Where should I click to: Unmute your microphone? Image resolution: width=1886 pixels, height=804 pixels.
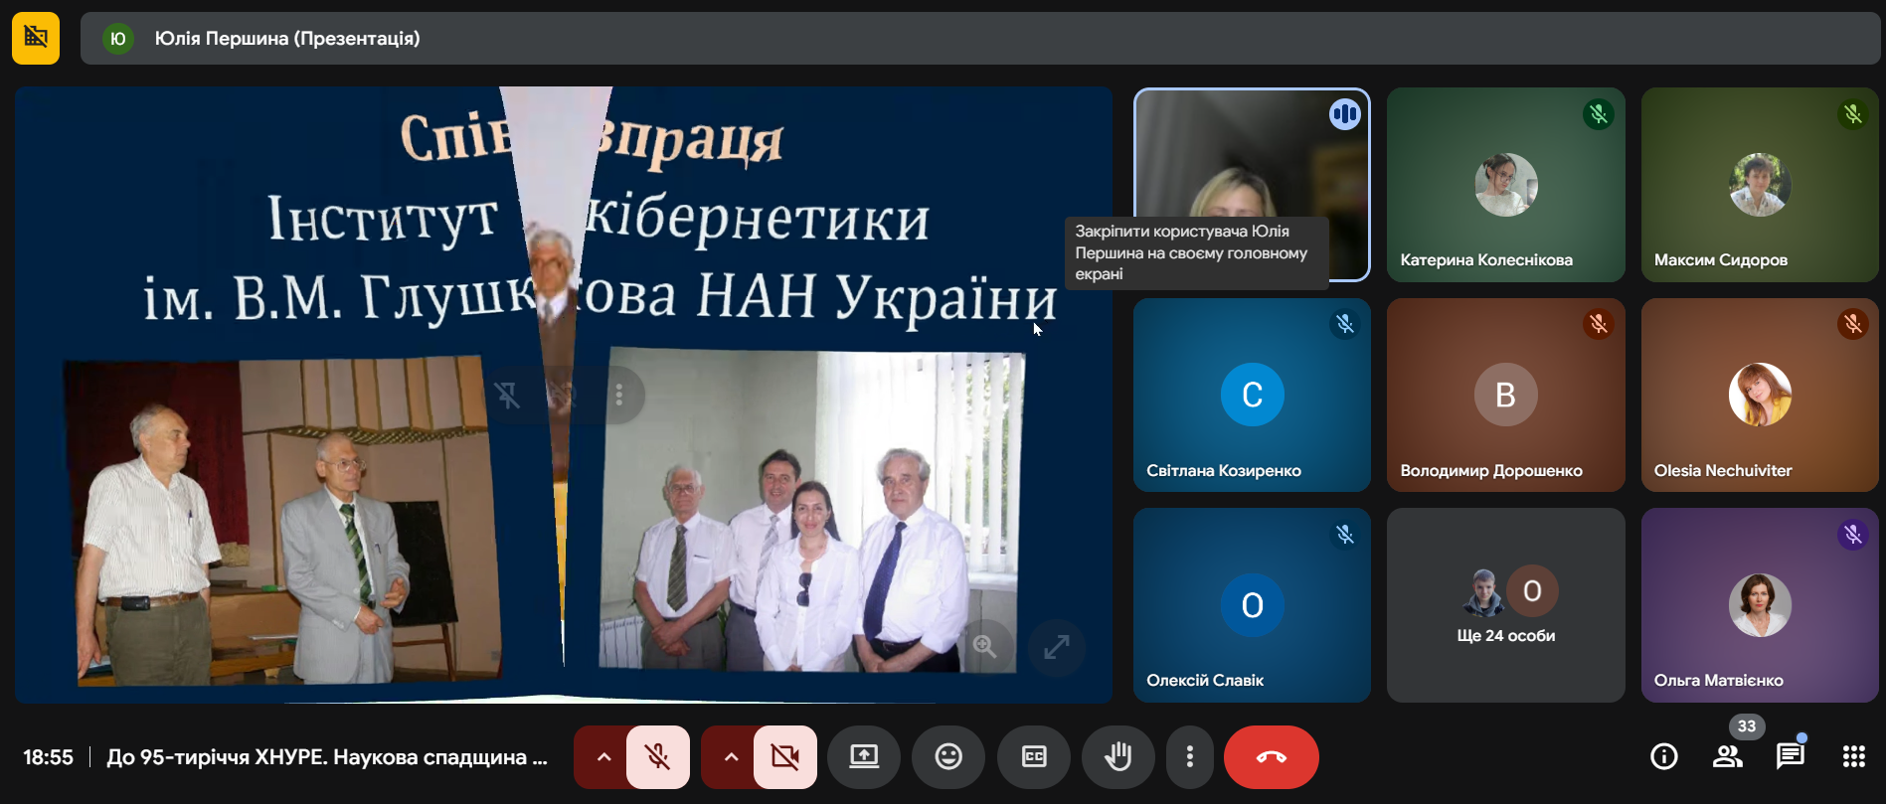657,757
